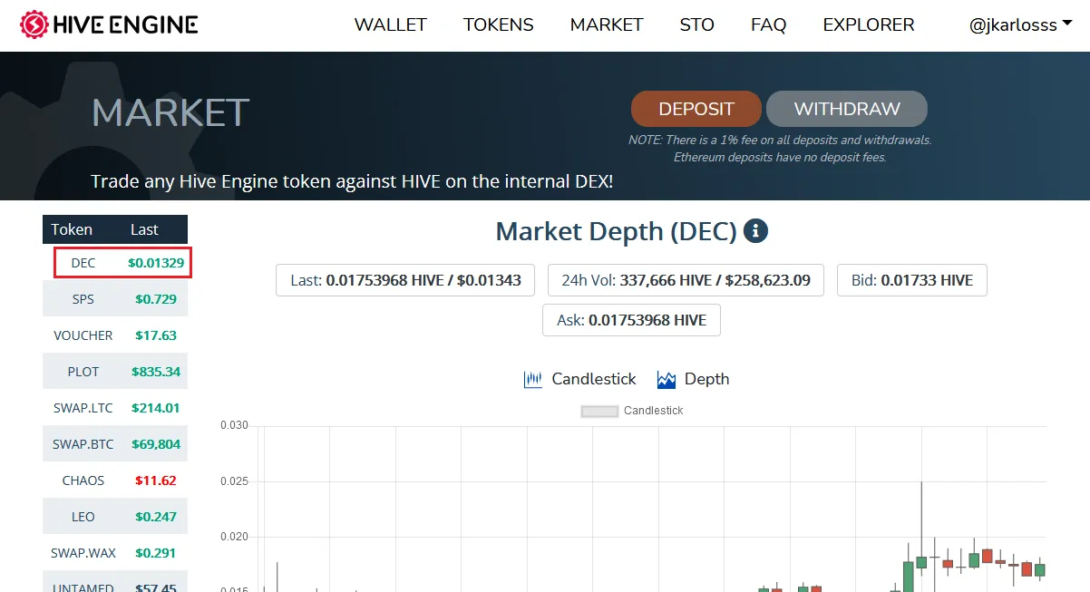Go to the MARKET page

[607, 24]
